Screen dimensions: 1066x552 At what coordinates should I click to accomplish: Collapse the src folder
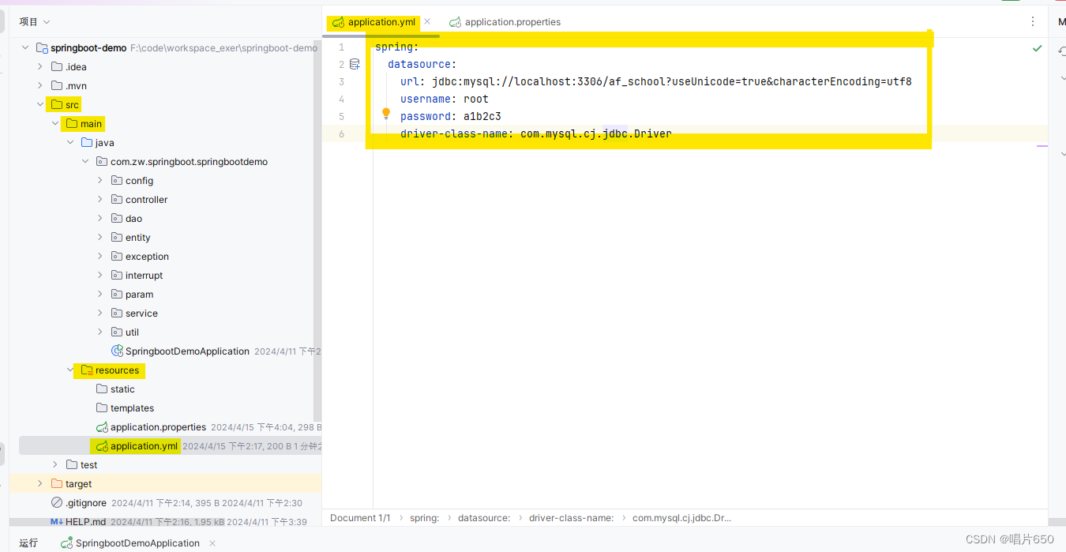tap(39, 104)
